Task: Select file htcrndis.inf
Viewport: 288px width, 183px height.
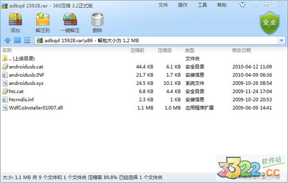Action: 21,99
